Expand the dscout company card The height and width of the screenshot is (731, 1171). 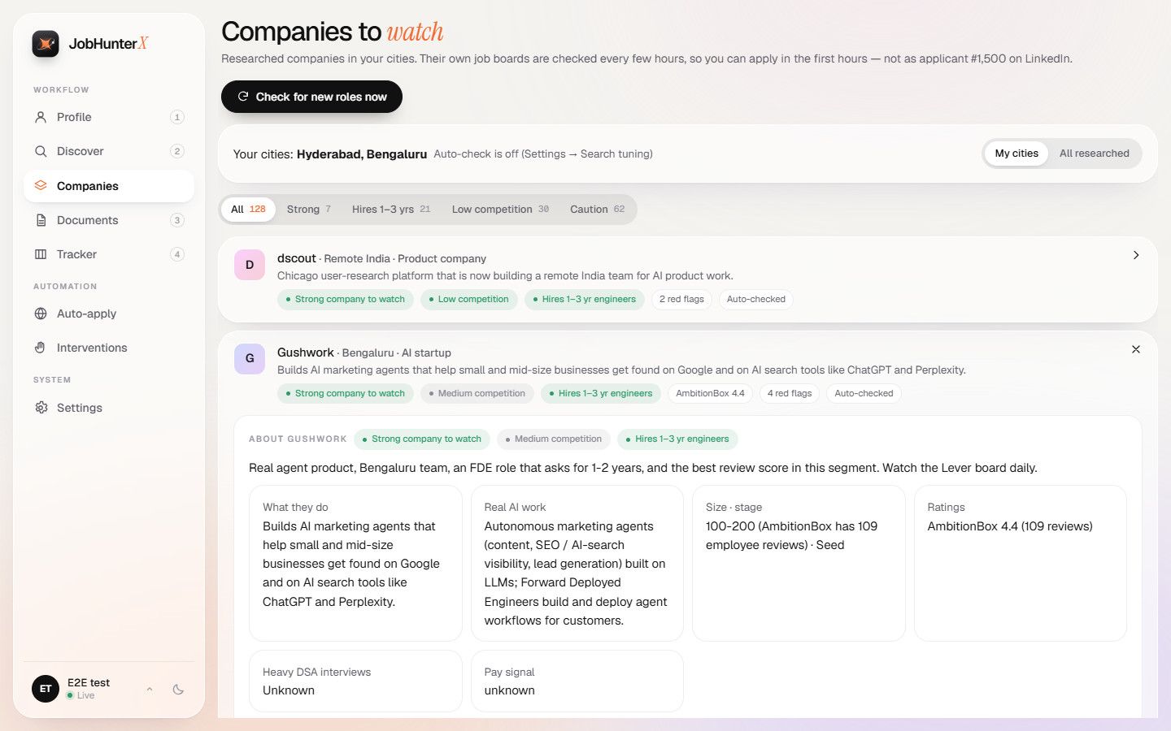pos(1136,255)
